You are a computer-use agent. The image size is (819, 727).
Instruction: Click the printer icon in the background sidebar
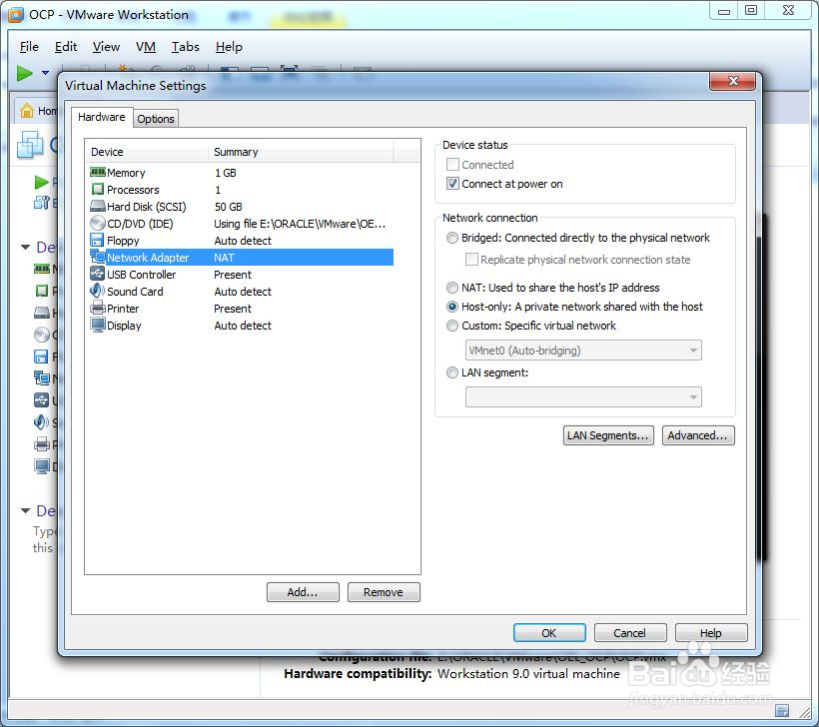[x=42, y=444]
